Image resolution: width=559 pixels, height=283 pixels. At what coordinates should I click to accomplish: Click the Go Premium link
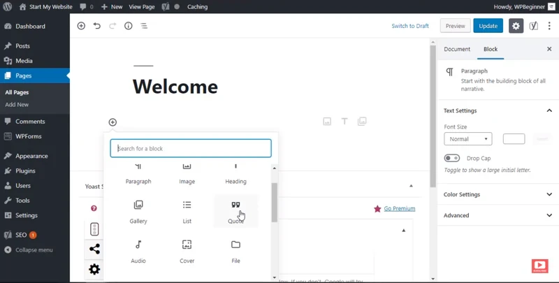pyautogui.click(x=399, y=208)
